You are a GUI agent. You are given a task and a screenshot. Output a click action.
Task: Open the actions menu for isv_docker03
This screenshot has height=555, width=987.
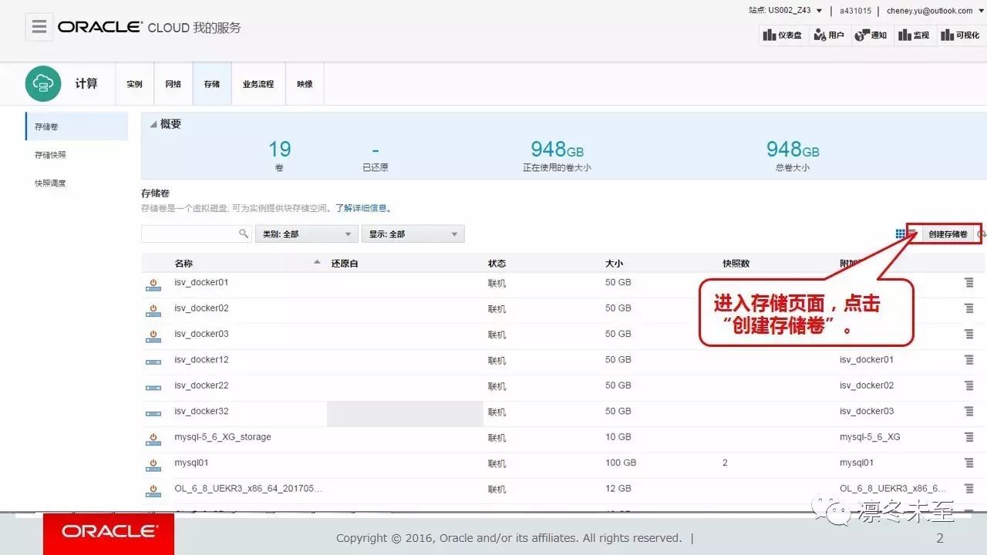click(x=969, y=335)
